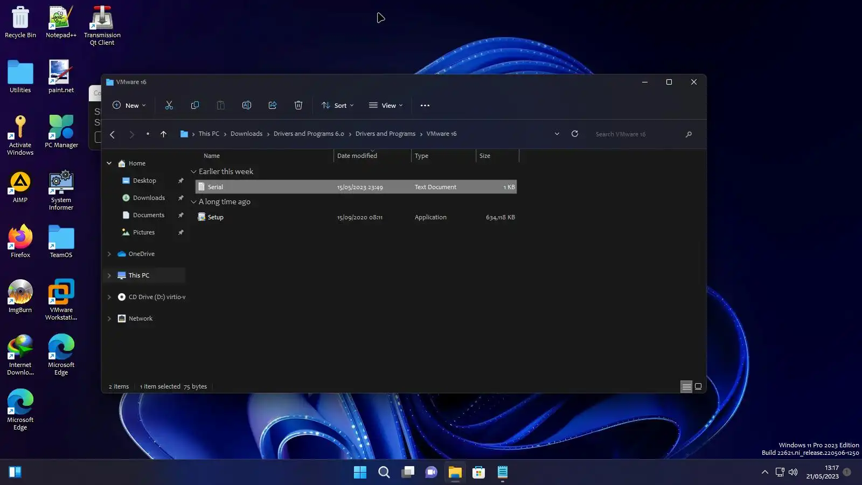Select the VMware Workstation desktop shortcut

tap(61, 300)
